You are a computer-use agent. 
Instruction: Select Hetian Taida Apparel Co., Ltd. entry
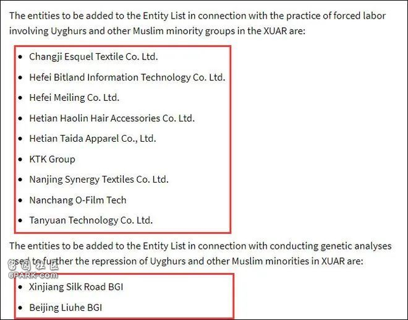click(93, 139)
